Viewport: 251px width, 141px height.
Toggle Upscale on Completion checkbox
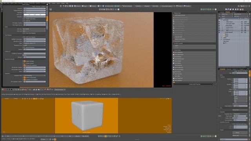tap(24, 80)
